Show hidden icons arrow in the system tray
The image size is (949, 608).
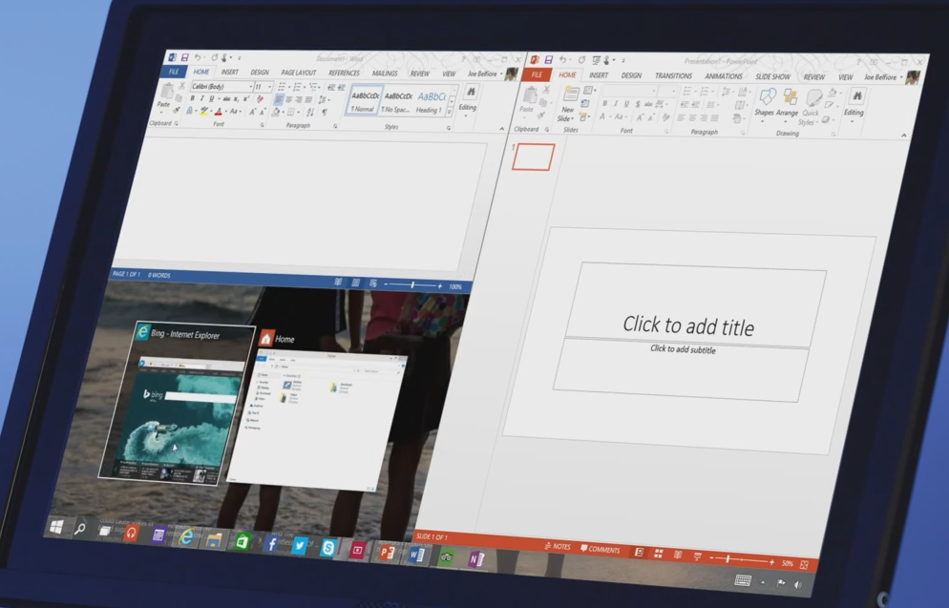click(763, 582)
